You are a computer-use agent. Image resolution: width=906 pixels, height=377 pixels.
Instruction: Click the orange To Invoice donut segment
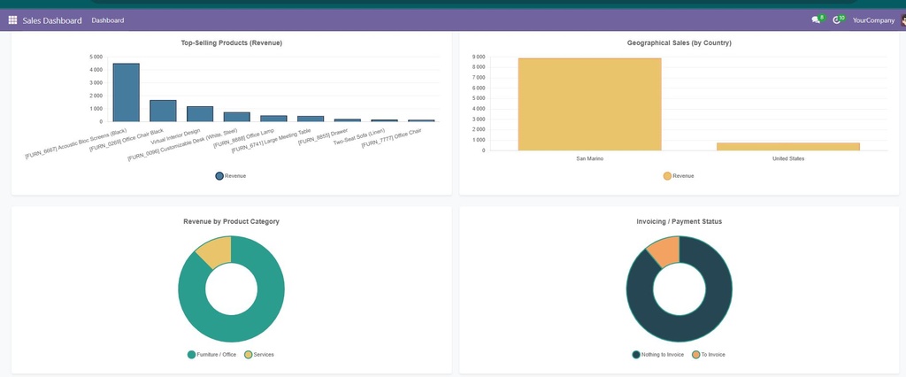[x=665, y=251]
